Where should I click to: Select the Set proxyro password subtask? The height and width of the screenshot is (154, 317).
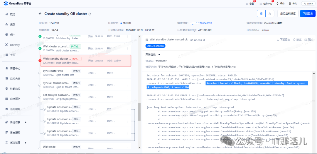click(x=85, y=97)
